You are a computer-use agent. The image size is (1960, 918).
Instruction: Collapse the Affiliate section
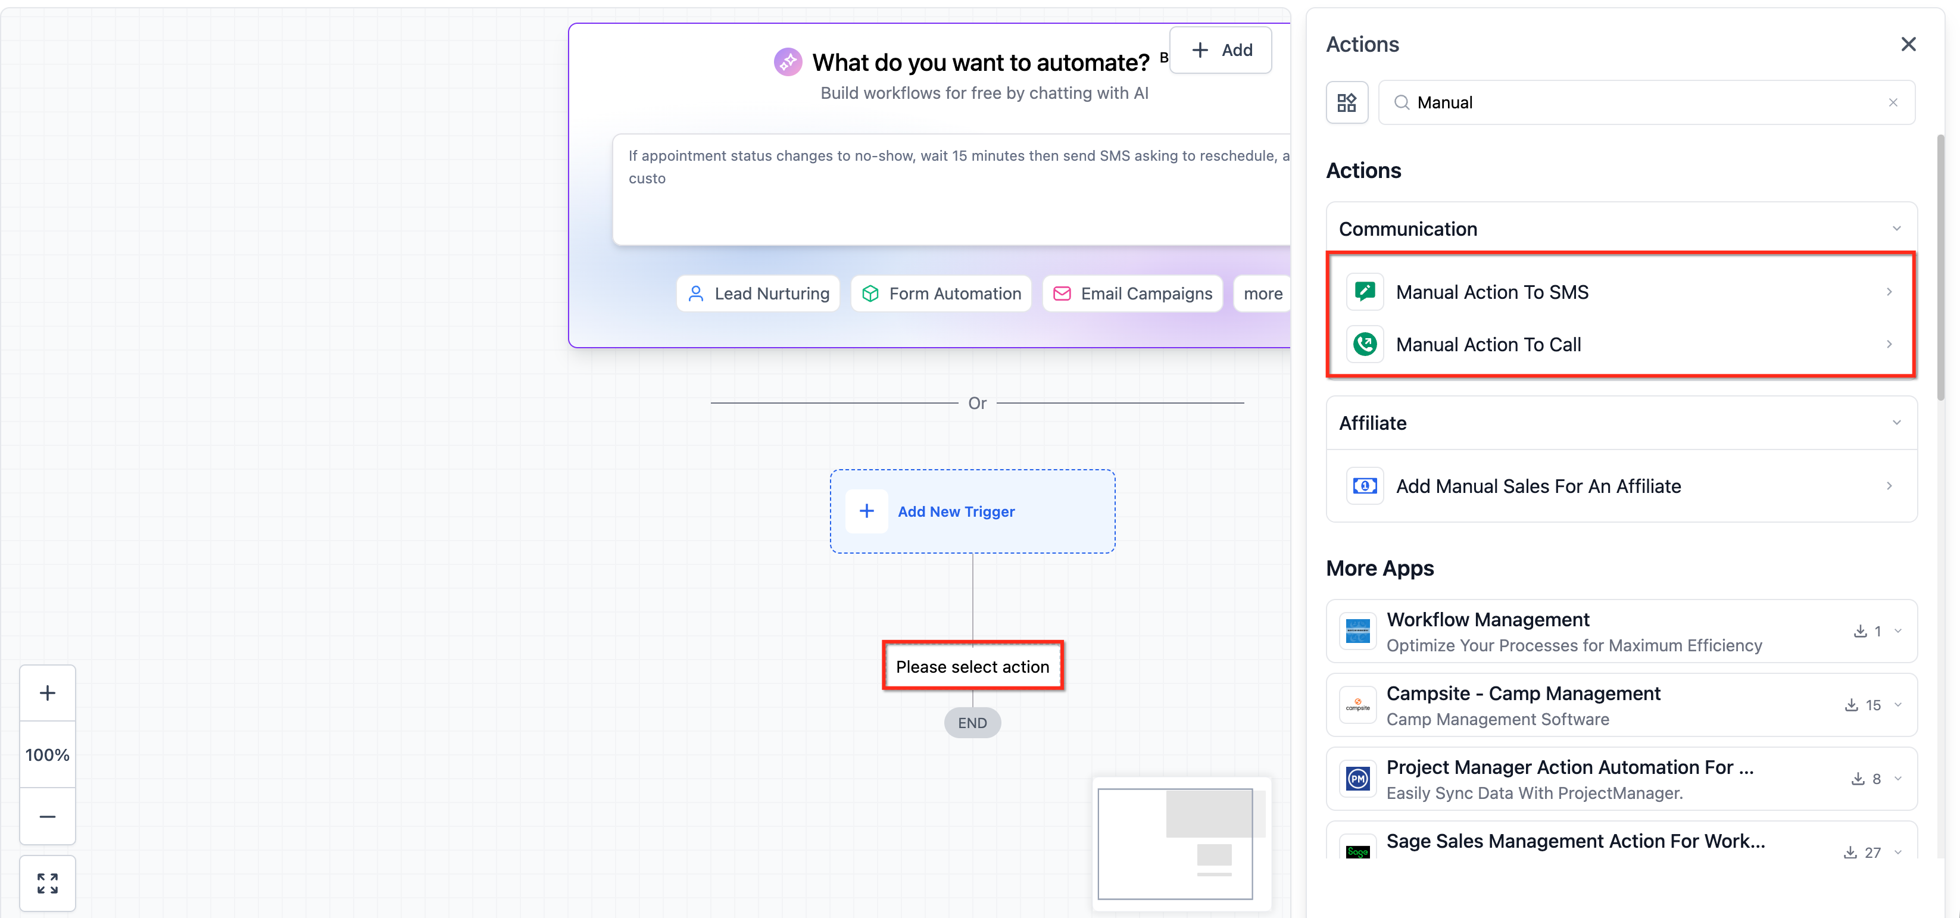tap(1896, 423)
